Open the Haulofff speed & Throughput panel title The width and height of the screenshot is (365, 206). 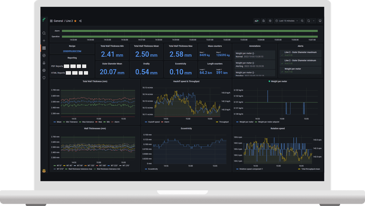click(186, 82)
